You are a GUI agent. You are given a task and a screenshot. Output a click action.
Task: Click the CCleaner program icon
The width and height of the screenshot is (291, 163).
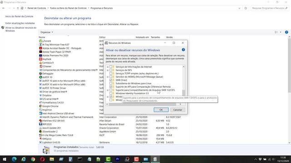tap(40, 66)
